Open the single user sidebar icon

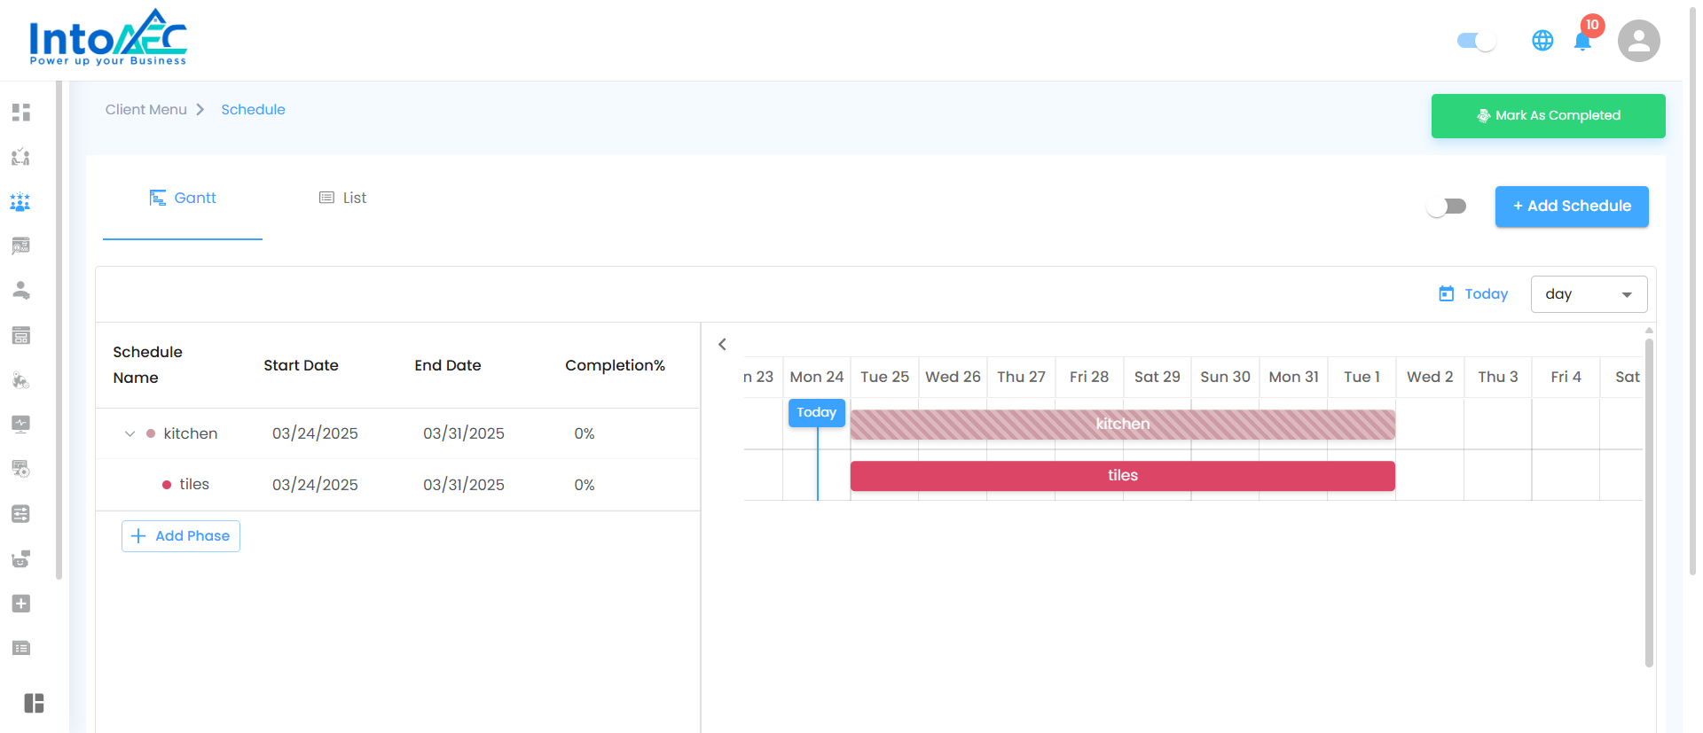21,291
